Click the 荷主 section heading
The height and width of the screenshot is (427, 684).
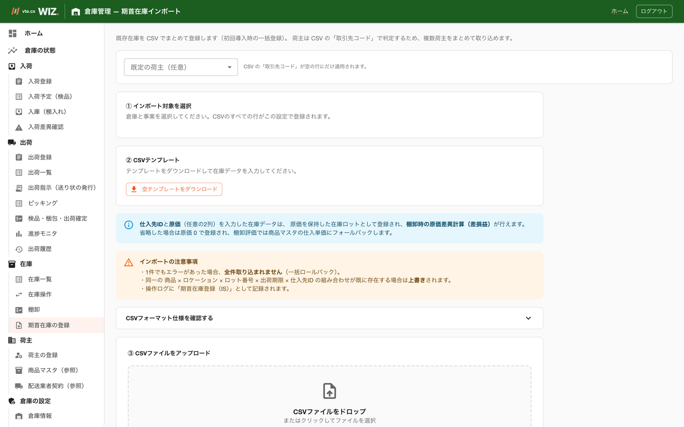[26, 340]
